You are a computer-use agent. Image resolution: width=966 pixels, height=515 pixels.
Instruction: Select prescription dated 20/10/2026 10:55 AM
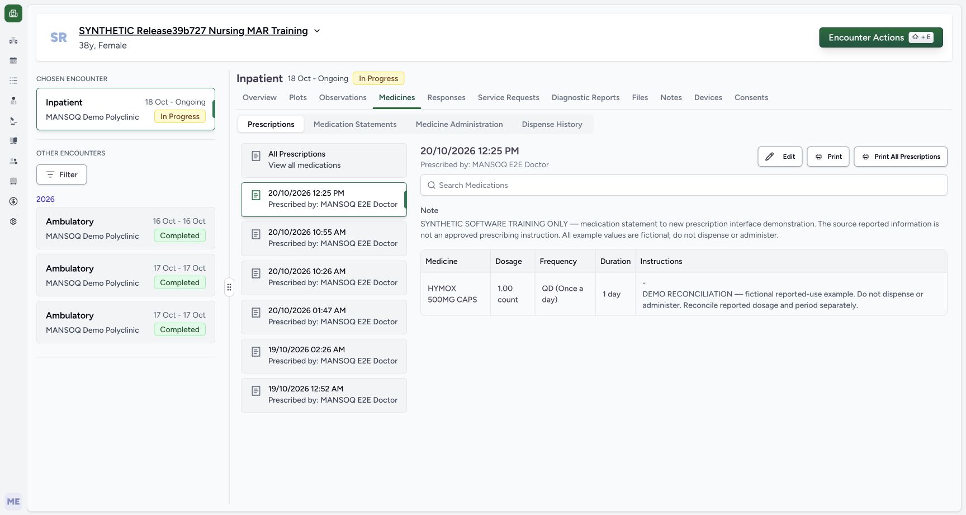324,239
